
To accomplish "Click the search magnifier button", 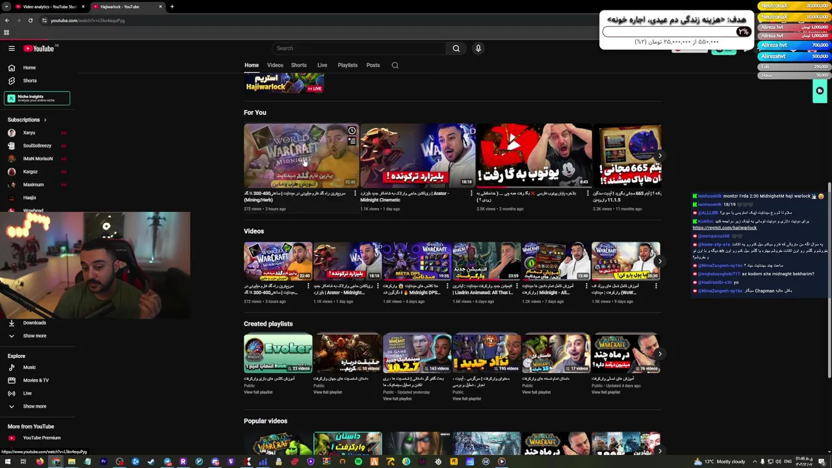I will coord(456,48).
